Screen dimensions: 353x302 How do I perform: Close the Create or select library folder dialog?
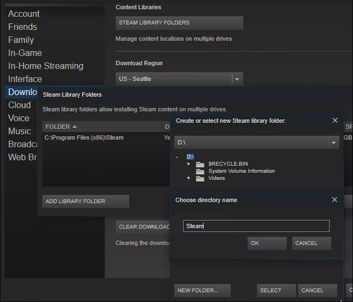click(335, 121)
